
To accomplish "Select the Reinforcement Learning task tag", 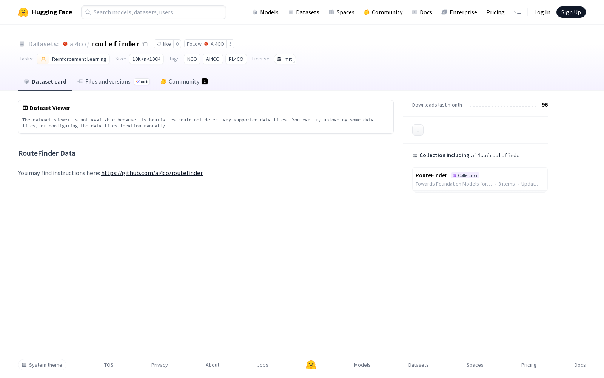I will (73, 59).
